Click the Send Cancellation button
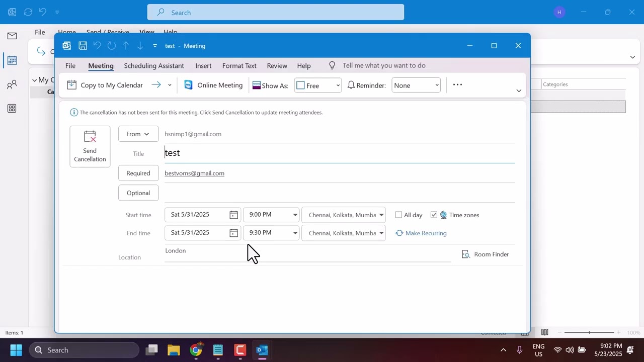The width and height of the screenshot is (644, 362). (x=90, y=146)
